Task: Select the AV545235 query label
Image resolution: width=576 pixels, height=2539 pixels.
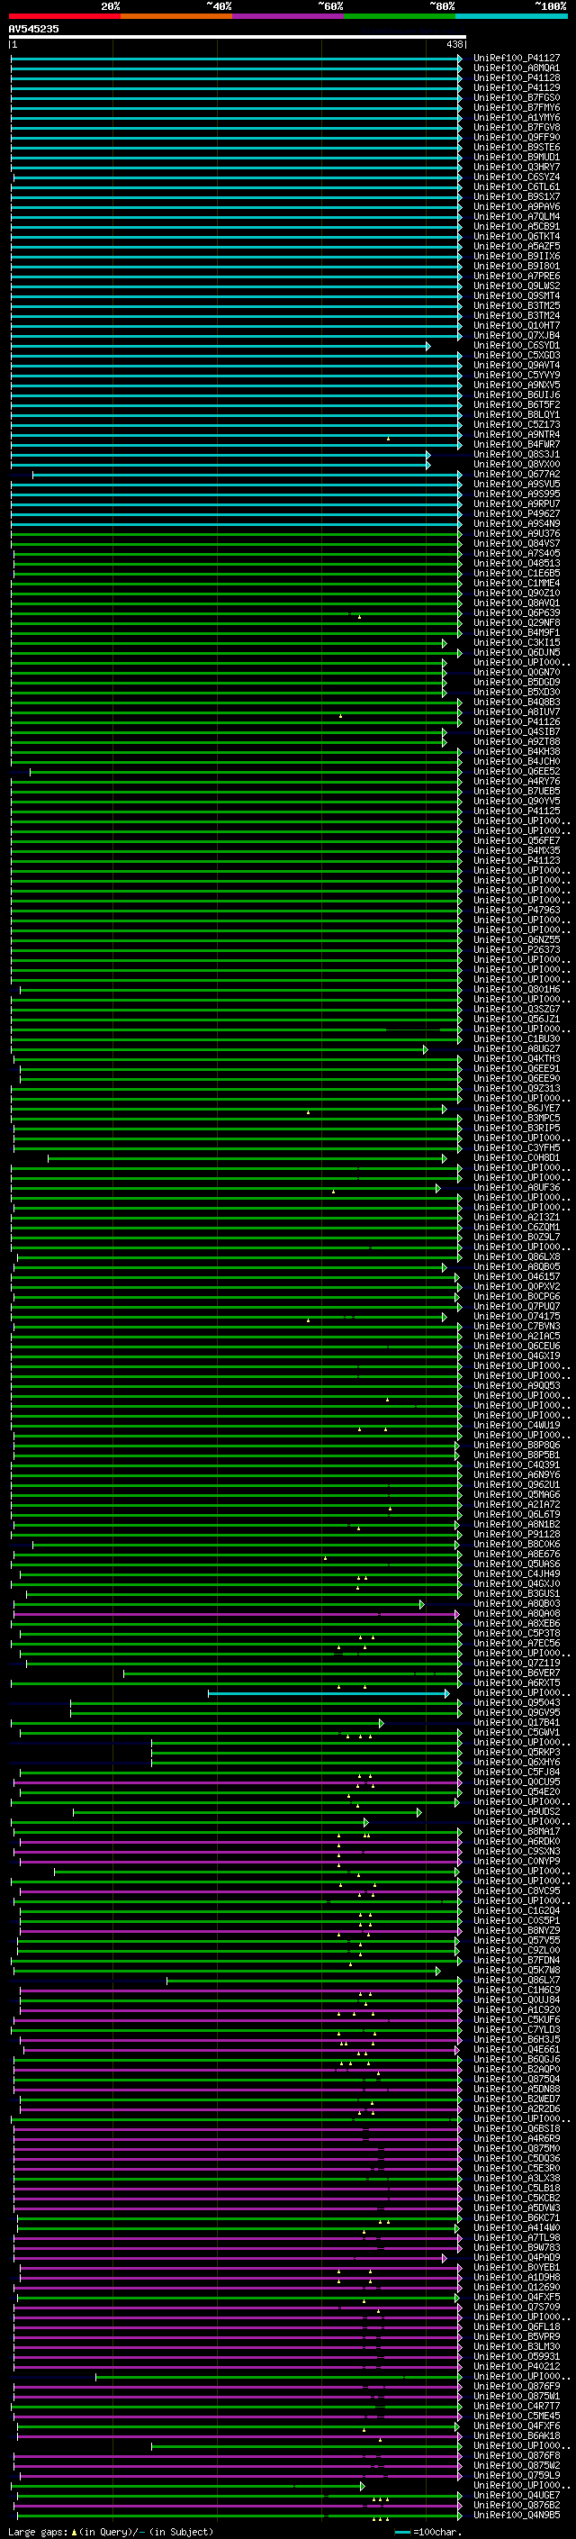Action: 33,30
